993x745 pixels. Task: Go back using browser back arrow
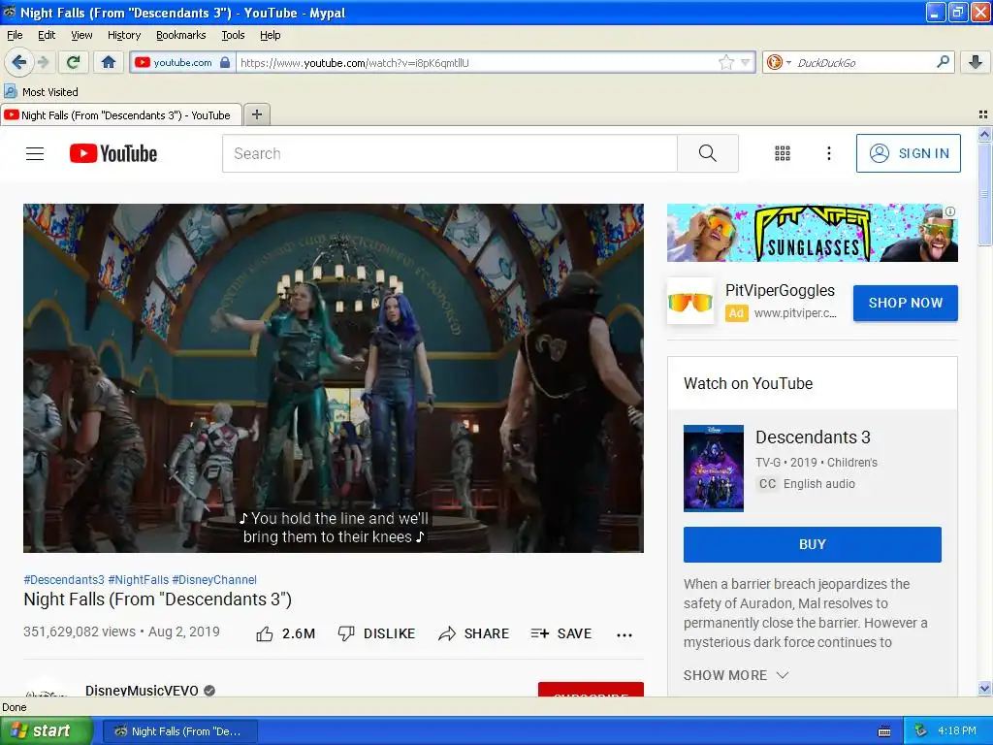pos(18,62)
